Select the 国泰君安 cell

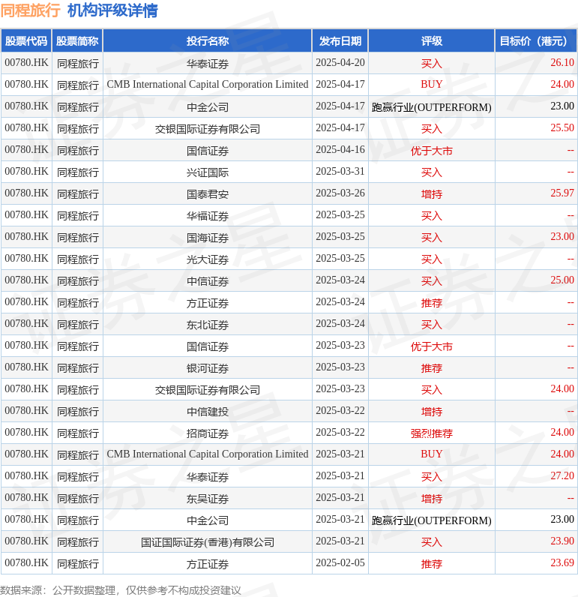pos(208,193)
